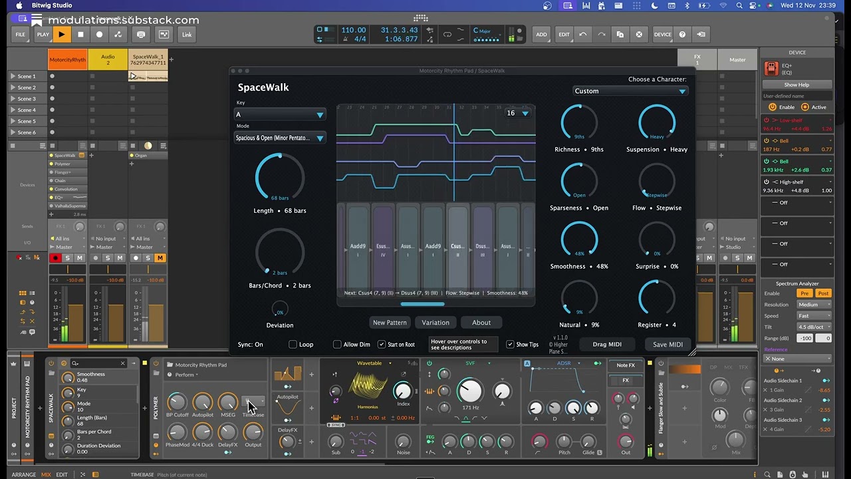
Task: Toggle the Show Tips checkbox
Action: [x=510, y=344]
